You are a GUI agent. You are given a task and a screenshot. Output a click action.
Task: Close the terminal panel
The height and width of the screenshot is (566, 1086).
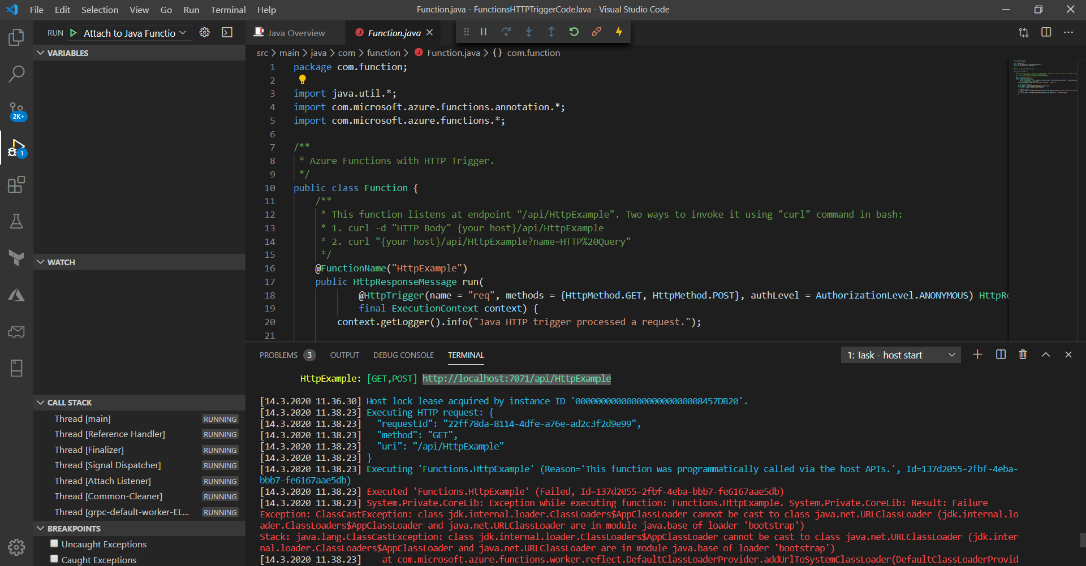(x=1068, y=355)
